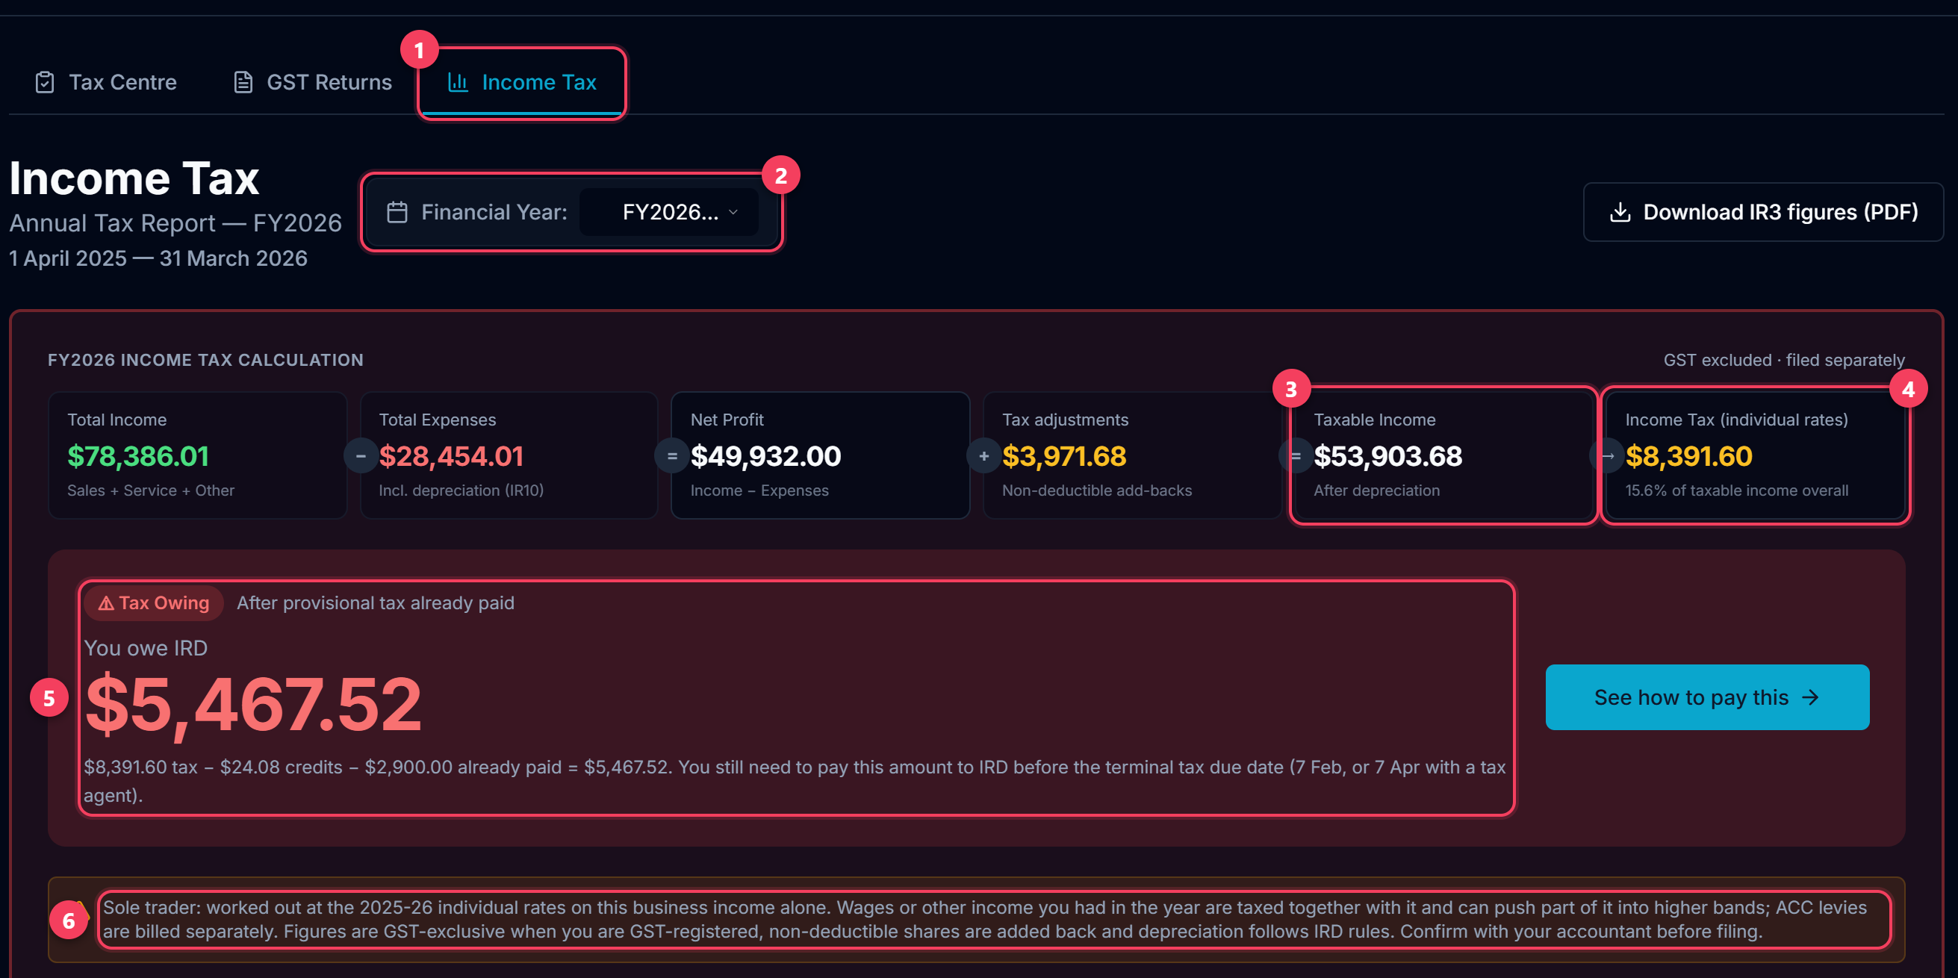Open the Tax Centre tab
Viewport: 1958px width, 978px height.
(x=105, y=82)
